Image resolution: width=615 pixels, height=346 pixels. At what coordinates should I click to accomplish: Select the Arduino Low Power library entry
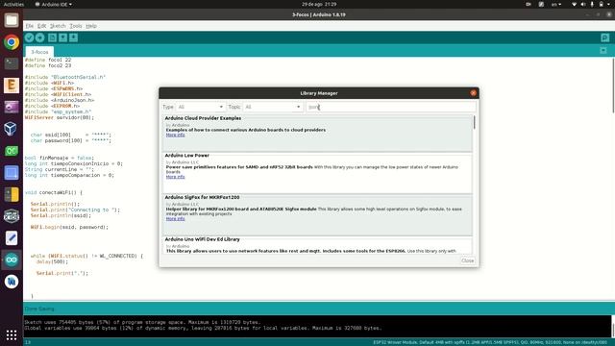[x=318, y=173]
